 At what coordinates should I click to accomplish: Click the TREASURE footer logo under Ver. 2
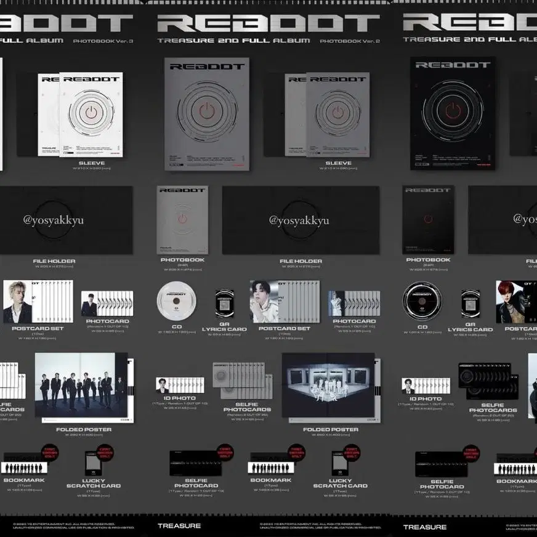click(x=179, y=526)
